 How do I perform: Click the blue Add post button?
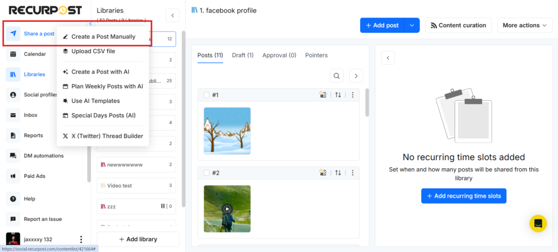[x=382, y=25]
